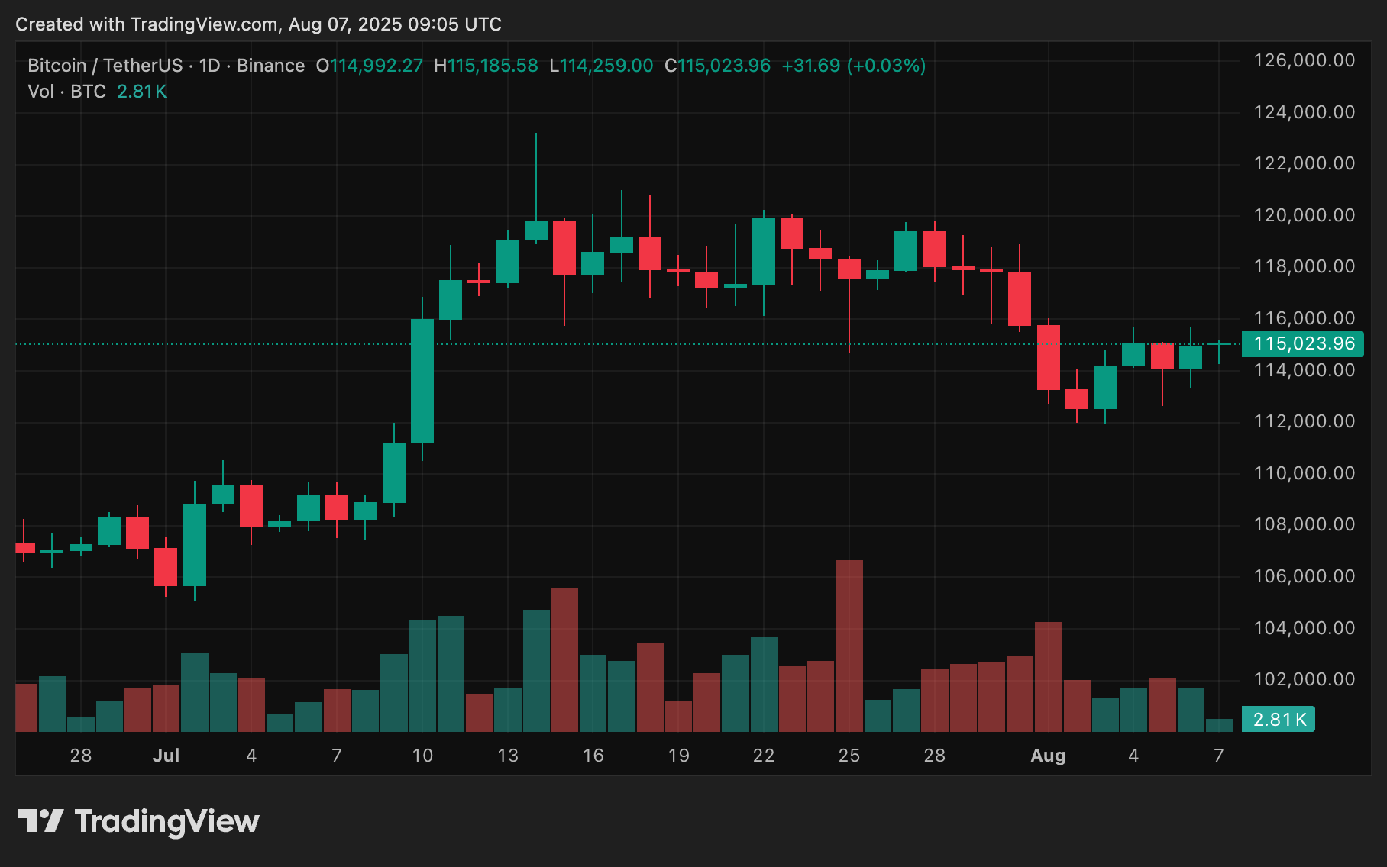Click the tallest red volume bar on July 25
Viewport: 1387px width, 867px height.
point(849,646)
